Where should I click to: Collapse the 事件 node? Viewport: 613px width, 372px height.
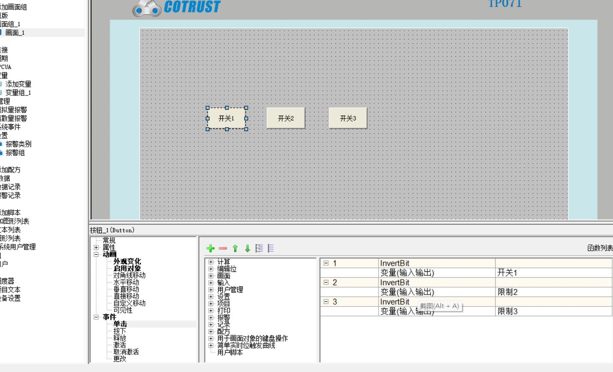point(96,317)
